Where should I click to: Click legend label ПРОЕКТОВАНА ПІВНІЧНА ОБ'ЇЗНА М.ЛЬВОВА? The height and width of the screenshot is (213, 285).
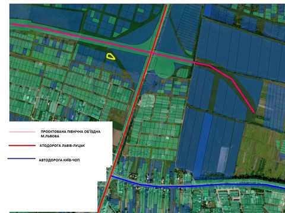(x=71, y=134)
